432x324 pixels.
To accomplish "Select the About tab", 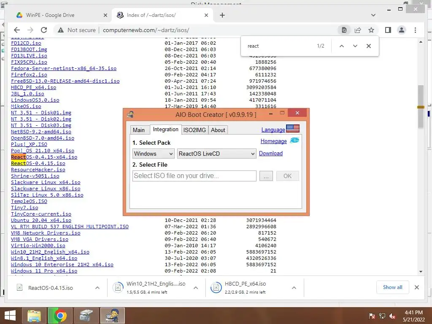I will click(x=218, y=130).
